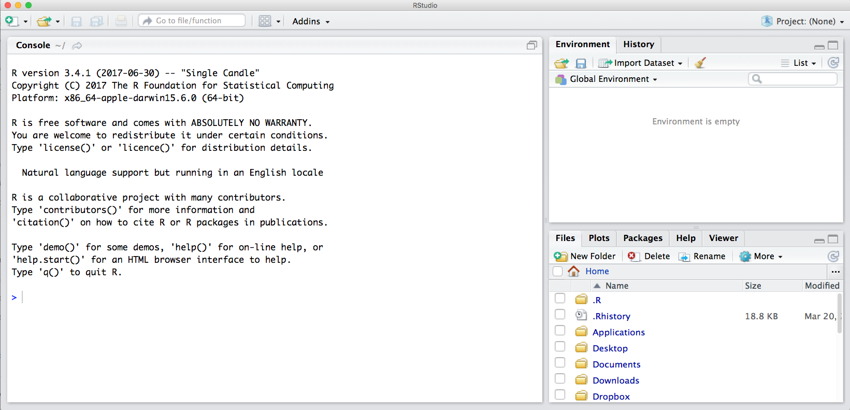Switch to the Viewer tab
850x410 pixels.
pos(724,238)
